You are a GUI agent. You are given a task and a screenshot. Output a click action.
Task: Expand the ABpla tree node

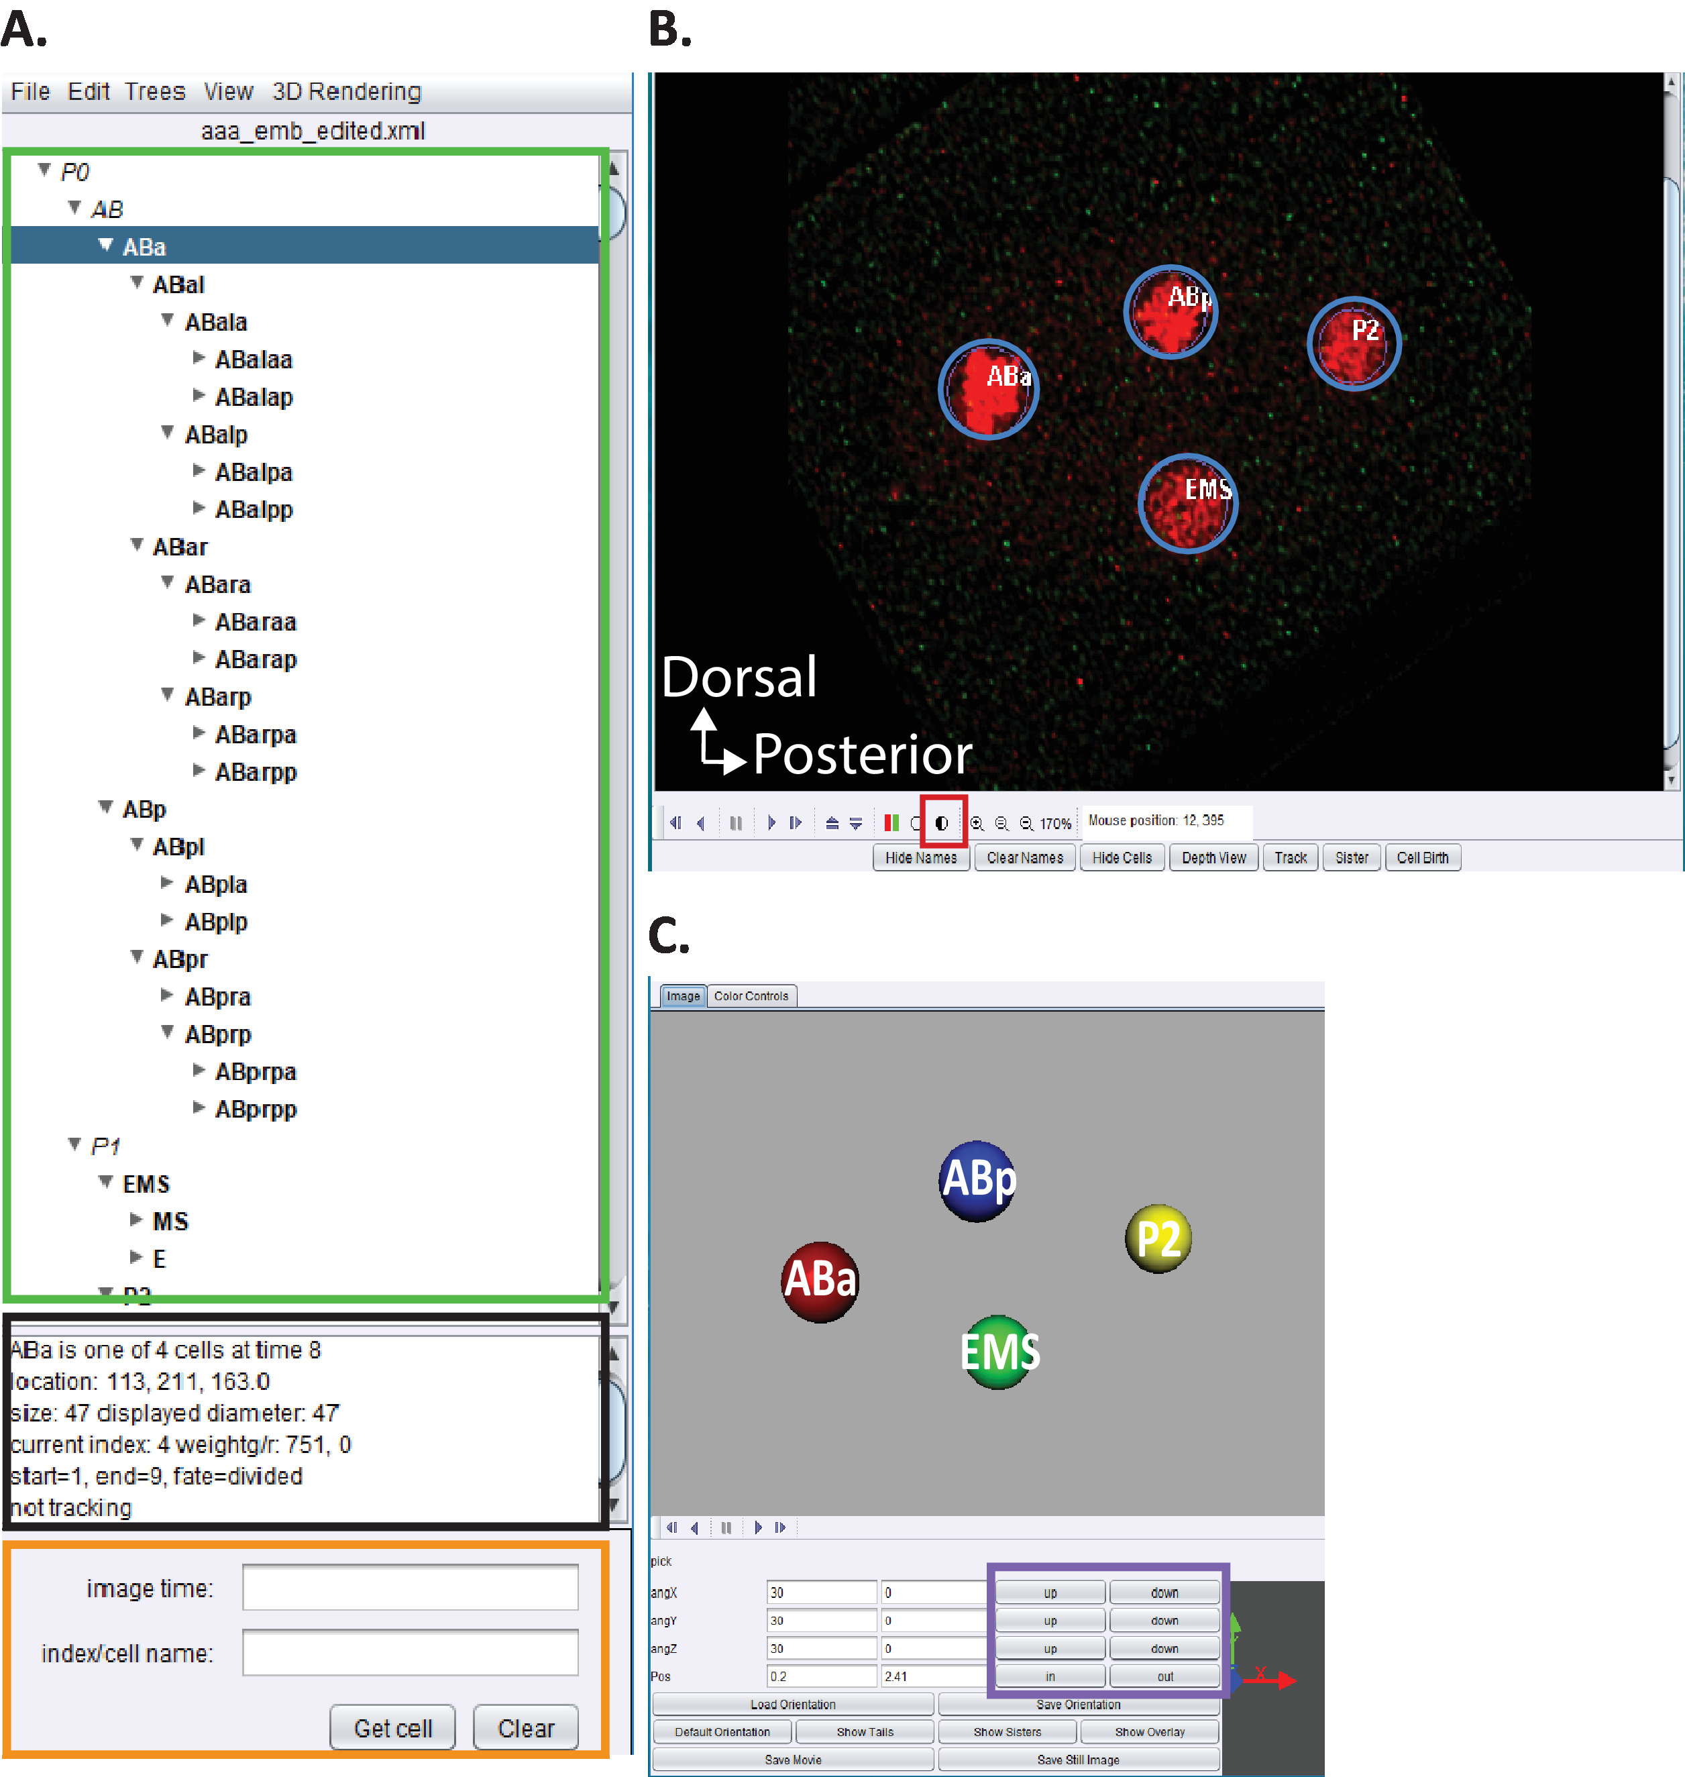point(167,882)
